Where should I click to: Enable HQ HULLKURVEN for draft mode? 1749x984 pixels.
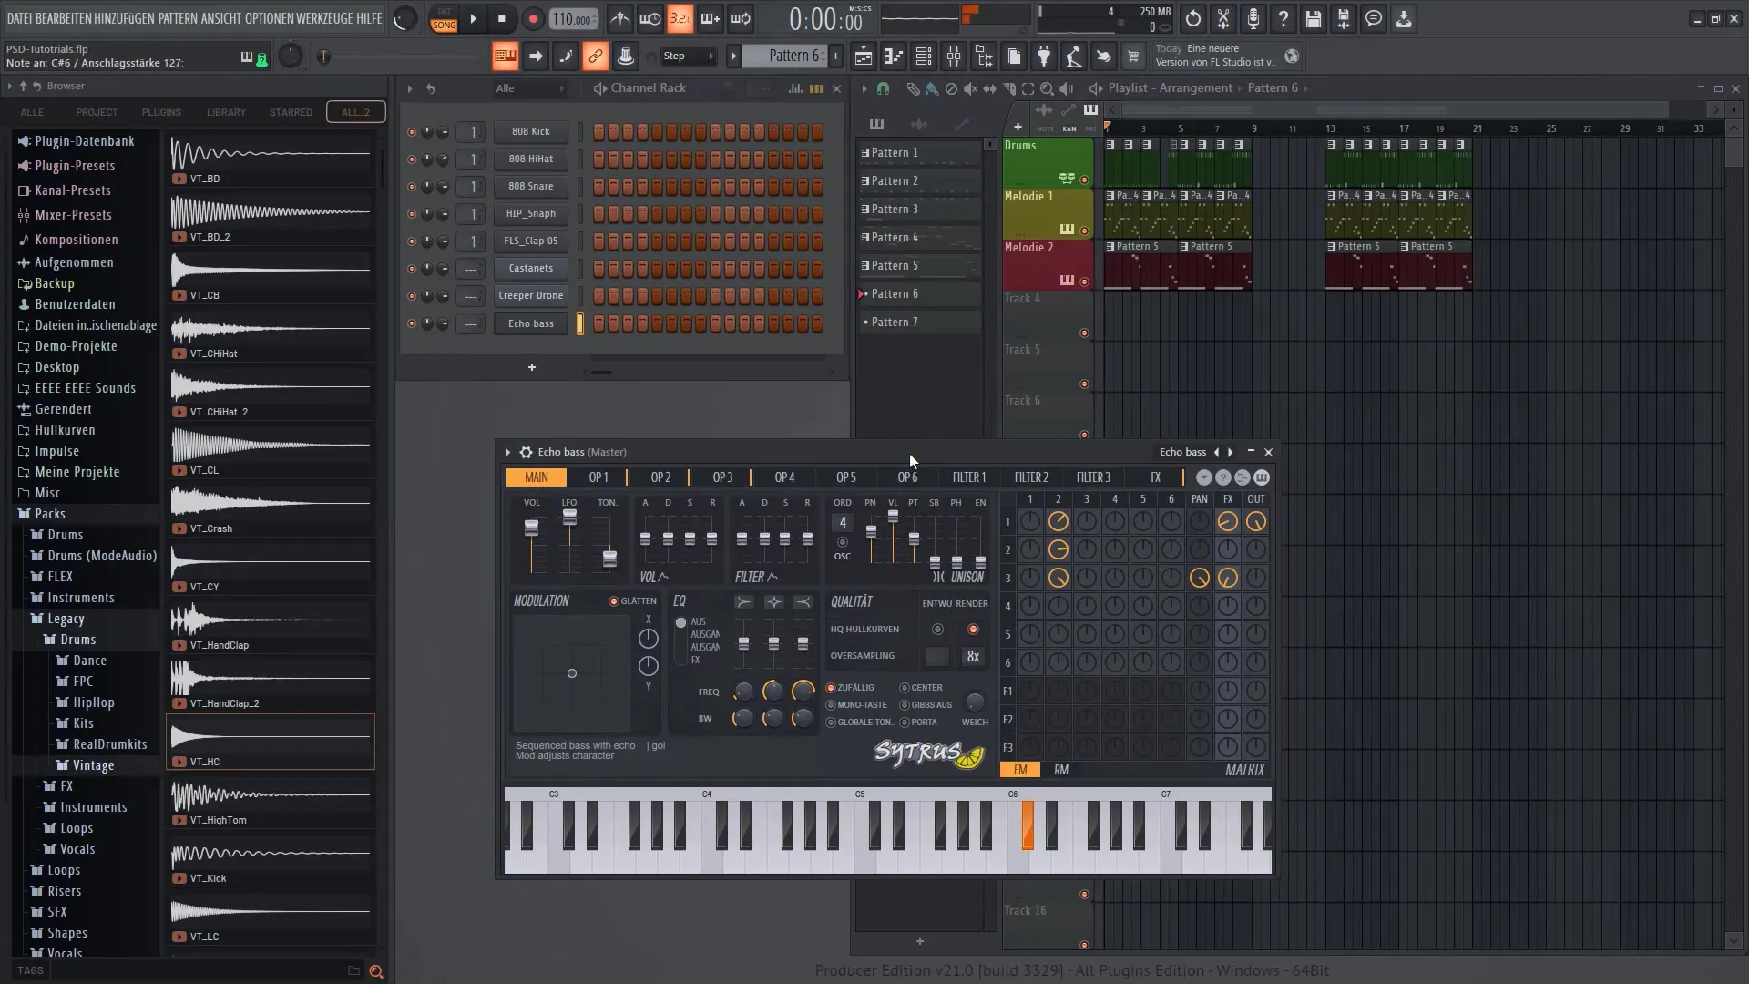[x=937, y=630]
